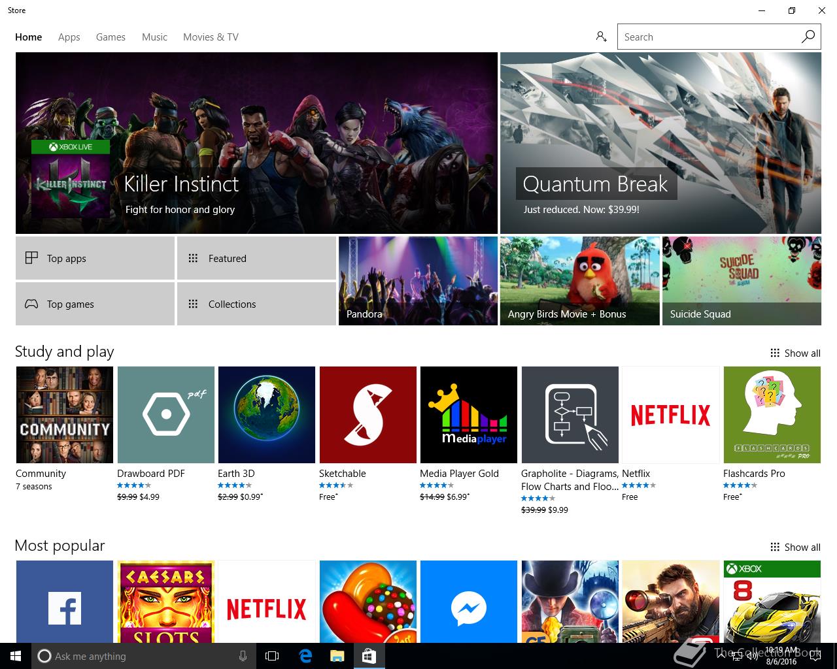Image resolution: width=837 pixels, height=669 pixels.
Task: Click the Community title text
Action: pyautogui.click(x=41, y=474)
